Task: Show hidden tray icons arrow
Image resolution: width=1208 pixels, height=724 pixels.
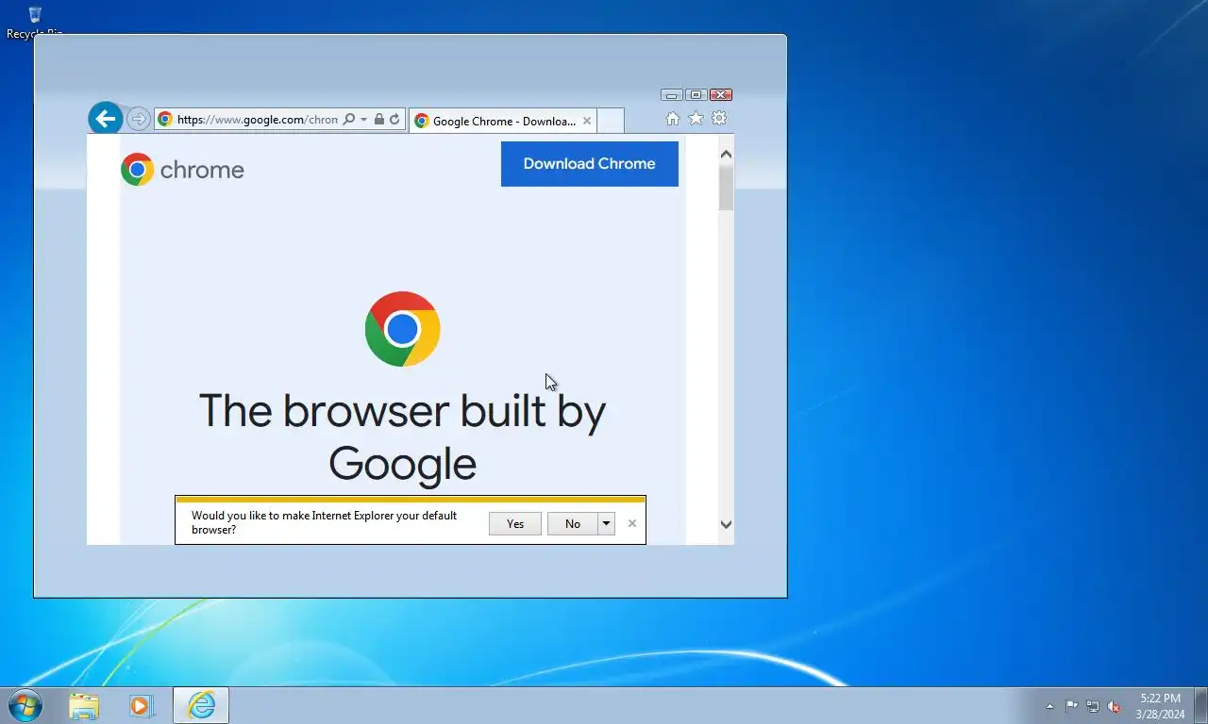Action: click(x=1049, y=706)
